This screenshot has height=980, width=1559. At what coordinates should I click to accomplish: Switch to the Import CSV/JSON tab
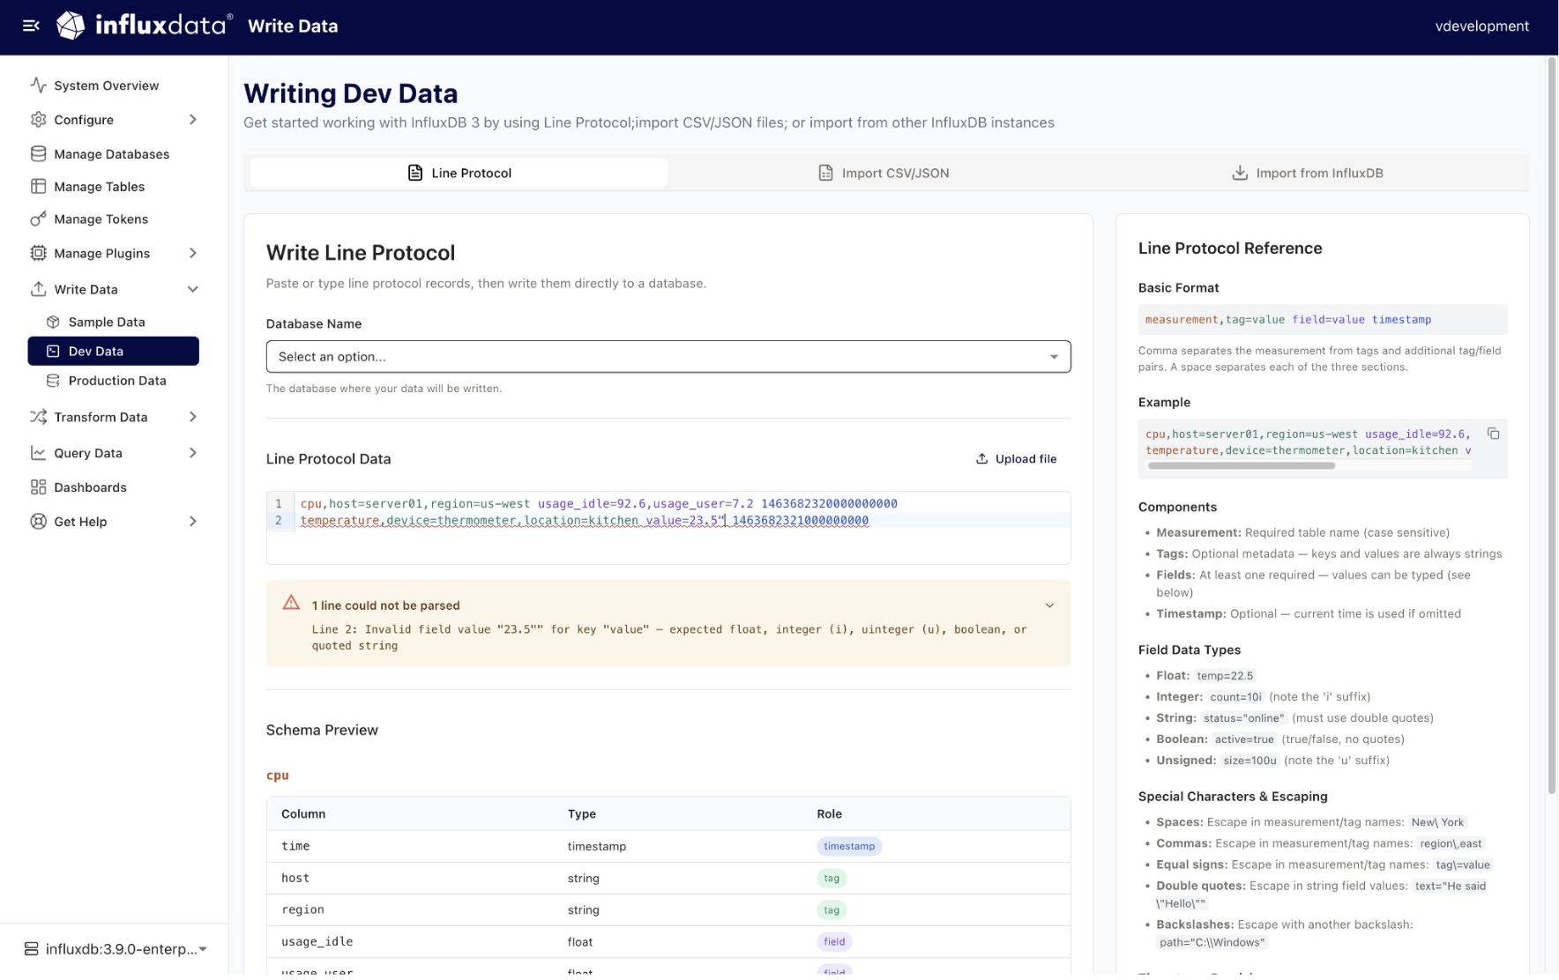coord(884,173)
